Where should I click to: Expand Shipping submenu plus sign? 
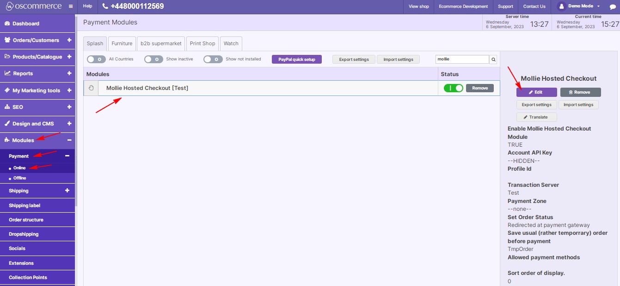click(x=67, y=191)
